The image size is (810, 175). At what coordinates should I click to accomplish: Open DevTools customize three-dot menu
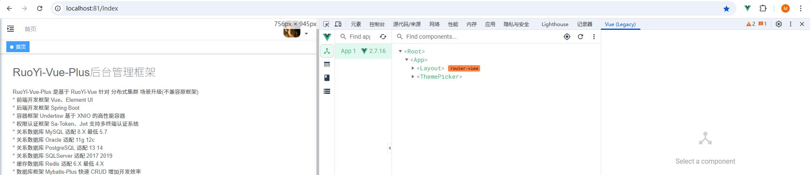[791, 24]
